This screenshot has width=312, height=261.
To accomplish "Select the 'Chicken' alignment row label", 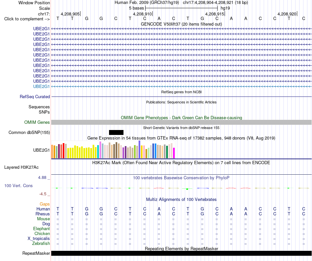I will pos(42,233).
